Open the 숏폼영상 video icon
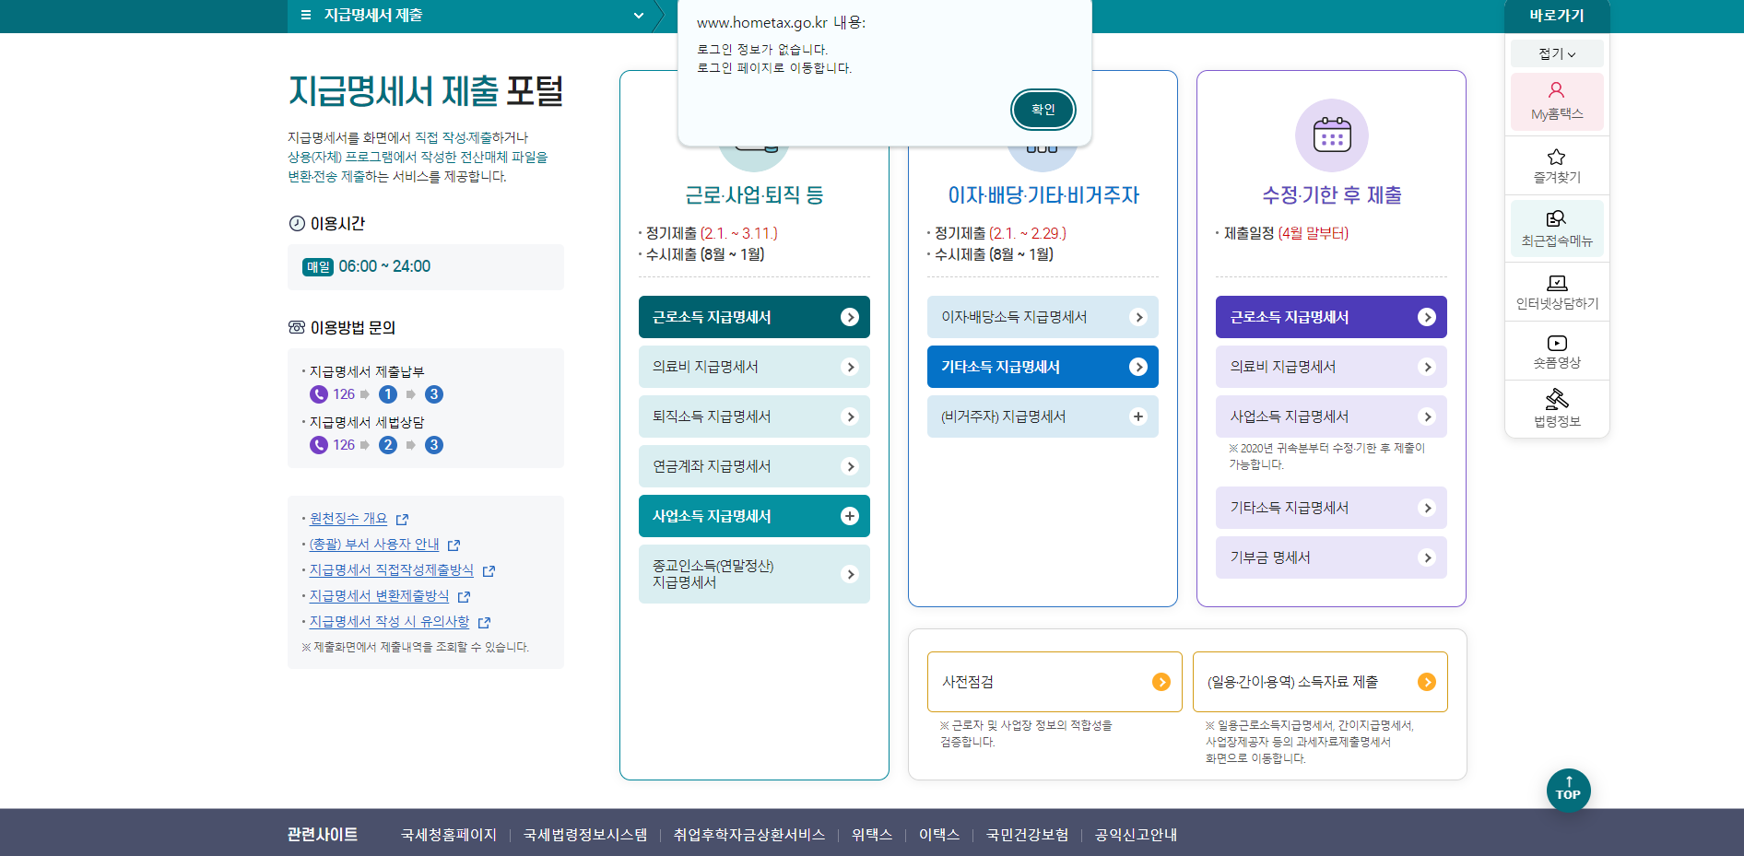The height and width of the screenshot is (856, 1744). pyautogui.click(x=1556, y=351)
